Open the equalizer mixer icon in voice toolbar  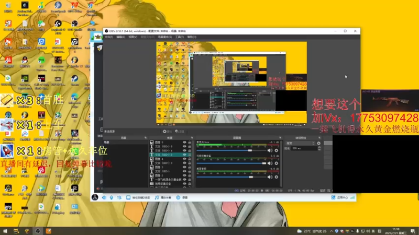click(x=119, y=197)
